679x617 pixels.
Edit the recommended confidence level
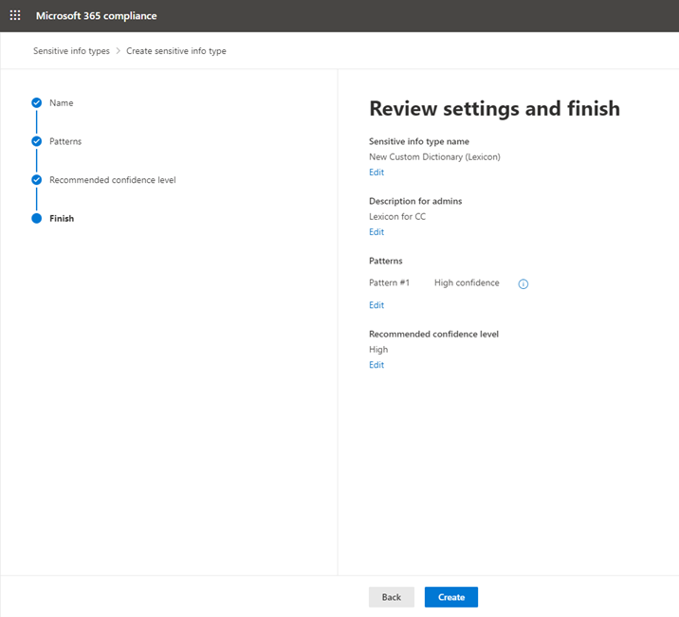[x=376, y=365]
